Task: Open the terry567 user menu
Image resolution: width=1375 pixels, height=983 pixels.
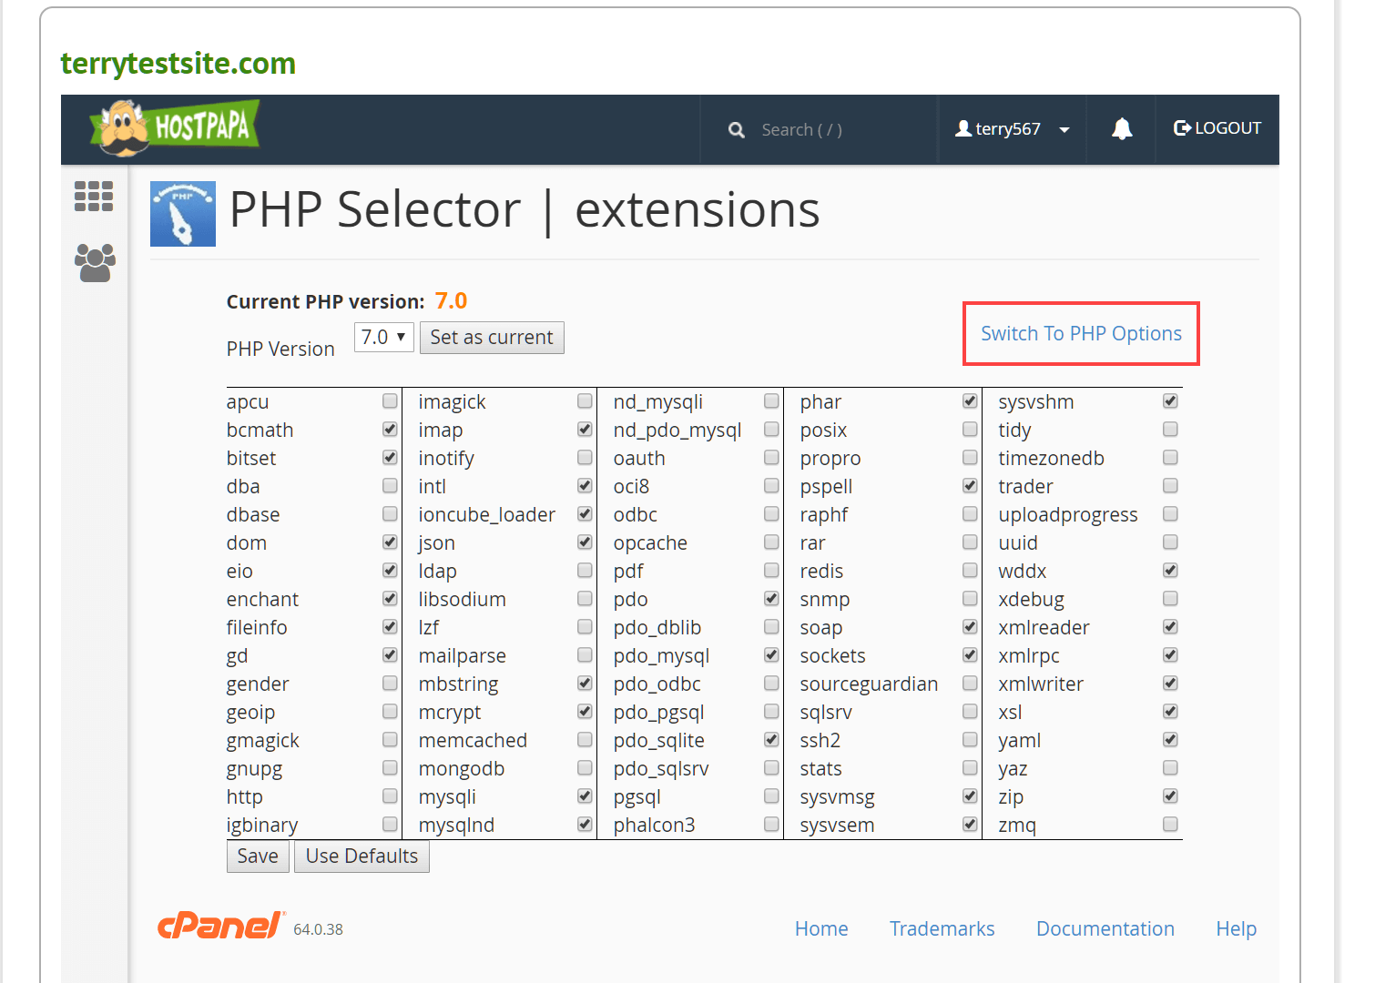Action: point(1012,129)
